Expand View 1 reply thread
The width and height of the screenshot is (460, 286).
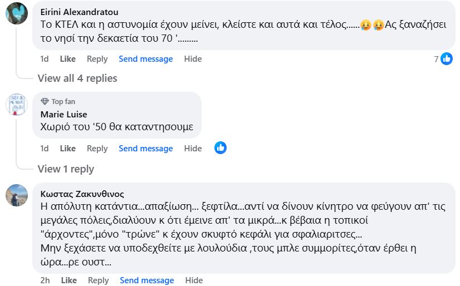[66, 169]
